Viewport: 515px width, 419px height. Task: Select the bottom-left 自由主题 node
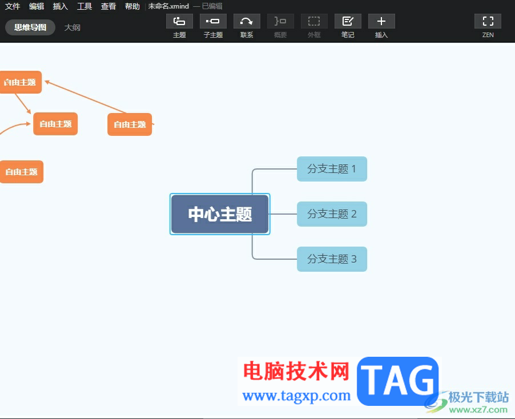coord(21,172)
